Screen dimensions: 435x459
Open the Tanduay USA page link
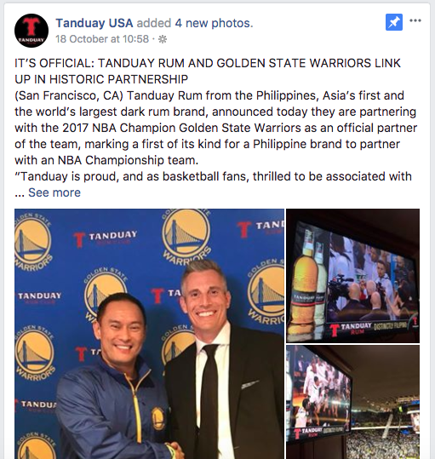point(94,23)
